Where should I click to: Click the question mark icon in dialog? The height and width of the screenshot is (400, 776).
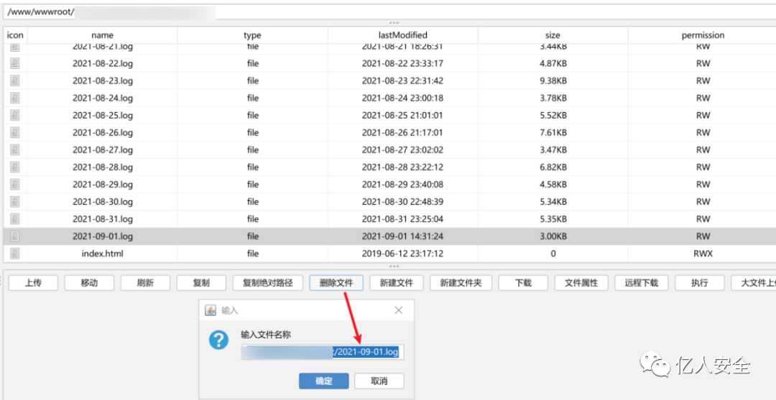coord(218,340)
